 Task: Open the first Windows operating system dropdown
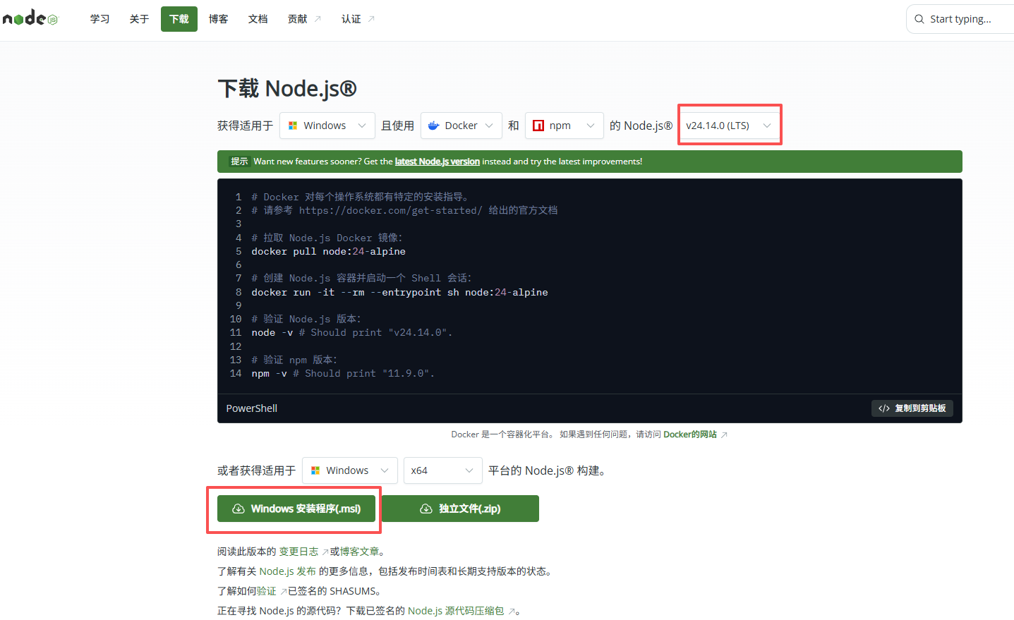327,126
